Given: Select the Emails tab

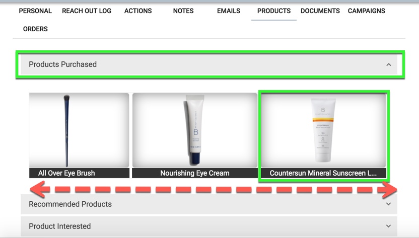Looking at the screenshot, I should 229,11.
